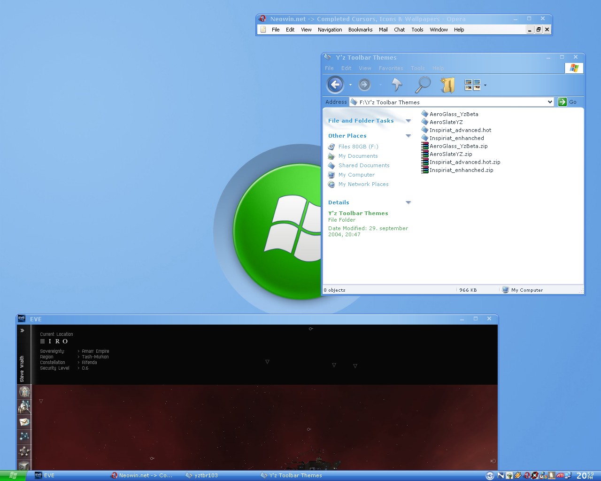Open My Computer link in Other Places
This screenshot has height=481, width=601.
[356, 175]
